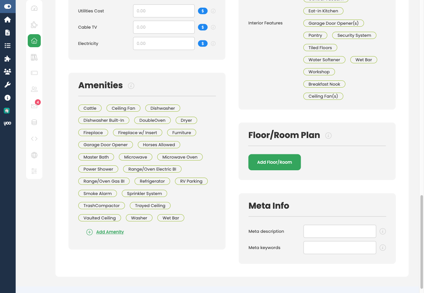This screenshot has height=293, width=424.
Task: Click the users icon in light sidebar
Action: 34,89
